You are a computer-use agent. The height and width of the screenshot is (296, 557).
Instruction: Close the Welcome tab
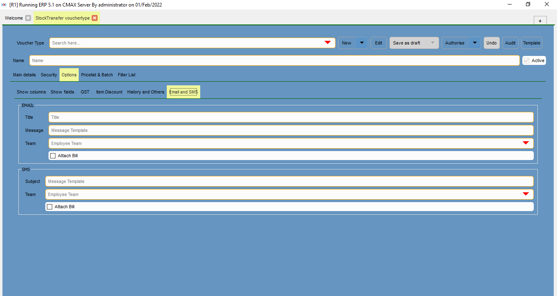point(28,18)
